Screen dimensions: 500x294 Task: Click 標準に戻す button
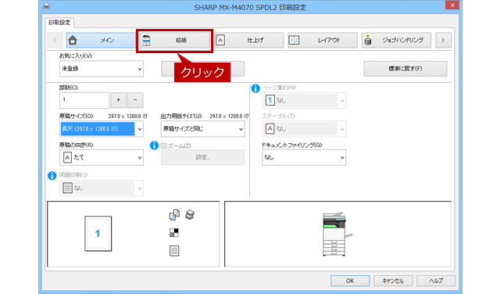coord(405,69)
